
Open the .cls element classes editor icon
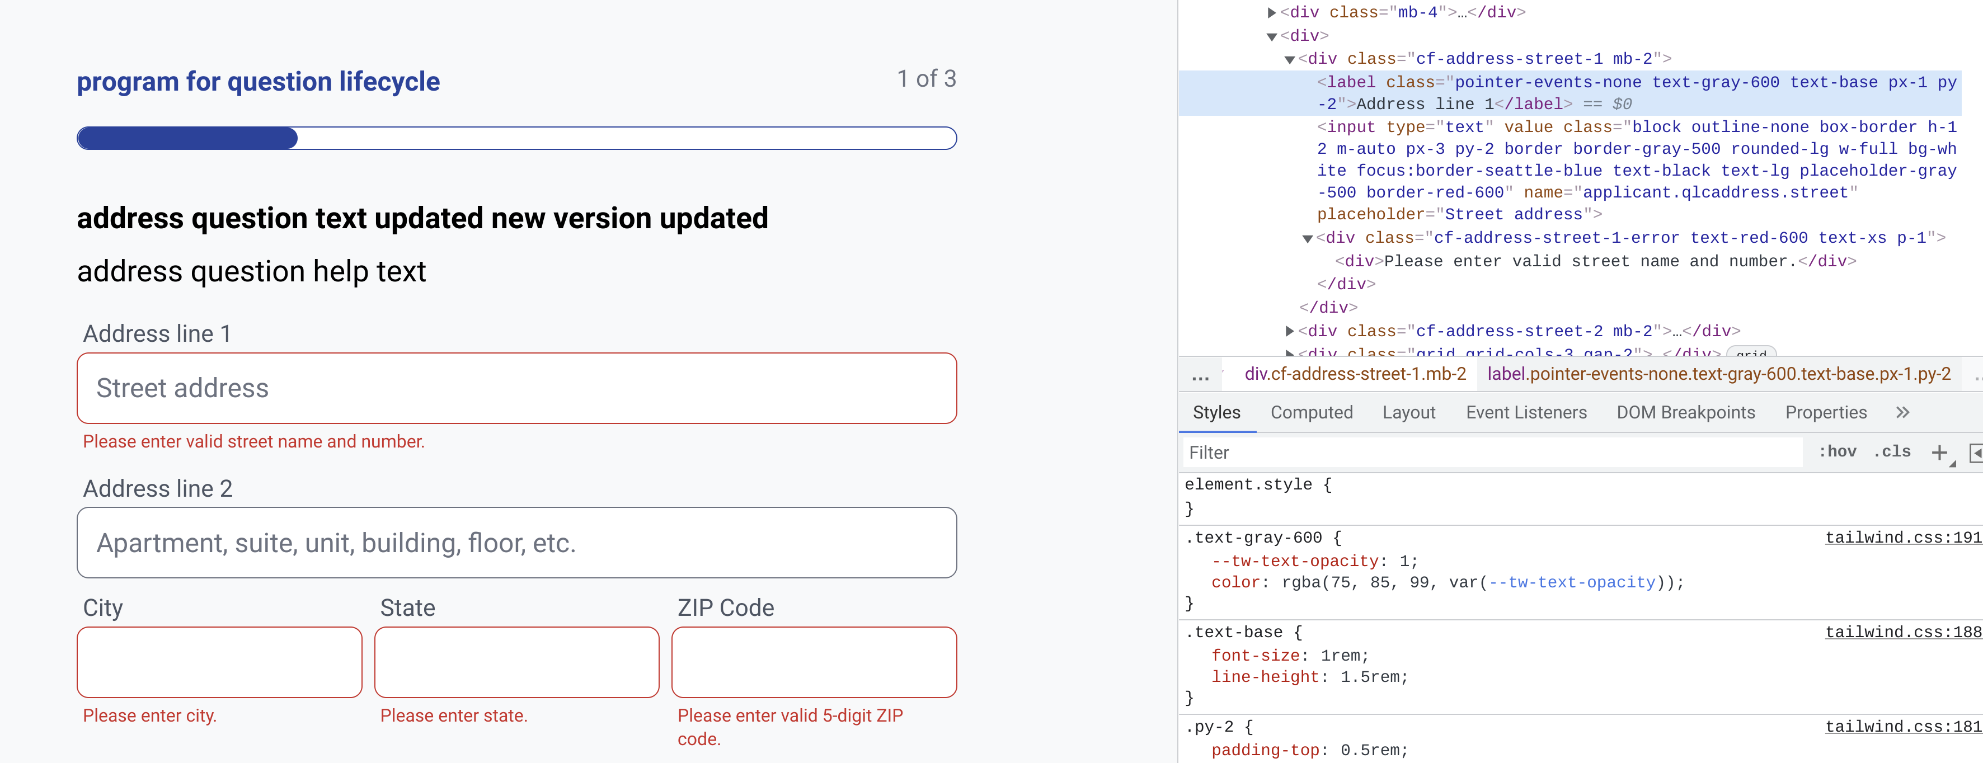1893,452
